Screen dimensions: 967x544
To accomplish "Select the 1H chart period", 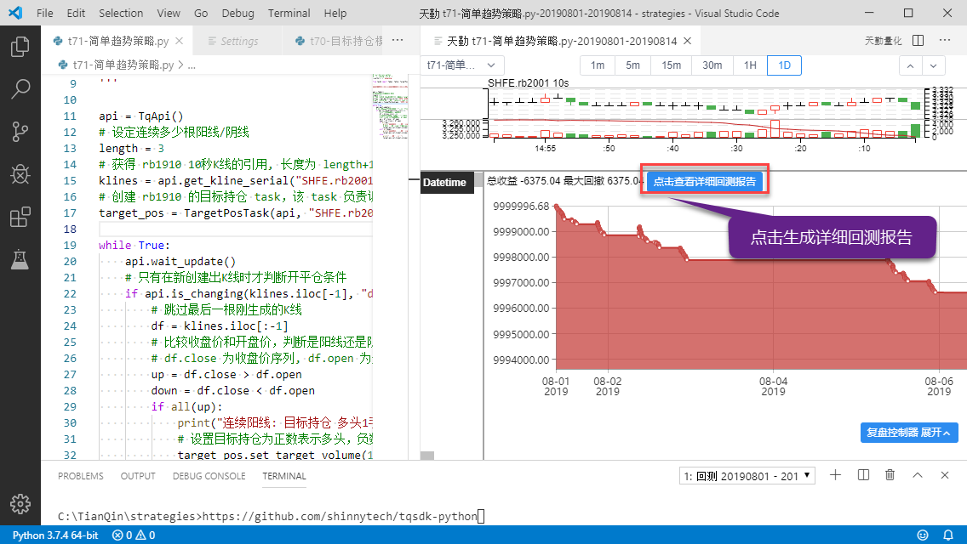I will pyautogui.click(x=750, y=65).
